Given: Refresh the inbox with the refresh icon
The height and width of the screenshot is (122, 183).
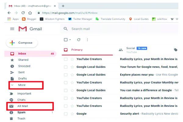Looking at the screenshot, I should point(79,40).
